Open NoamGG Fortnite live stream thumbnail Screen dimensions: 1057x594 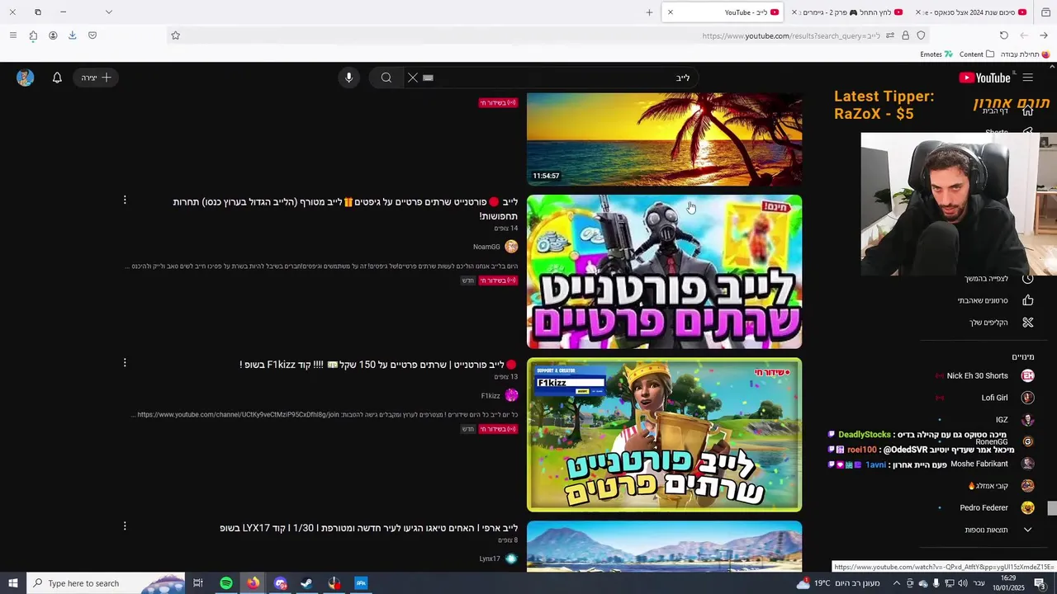[x=664, y=271]
